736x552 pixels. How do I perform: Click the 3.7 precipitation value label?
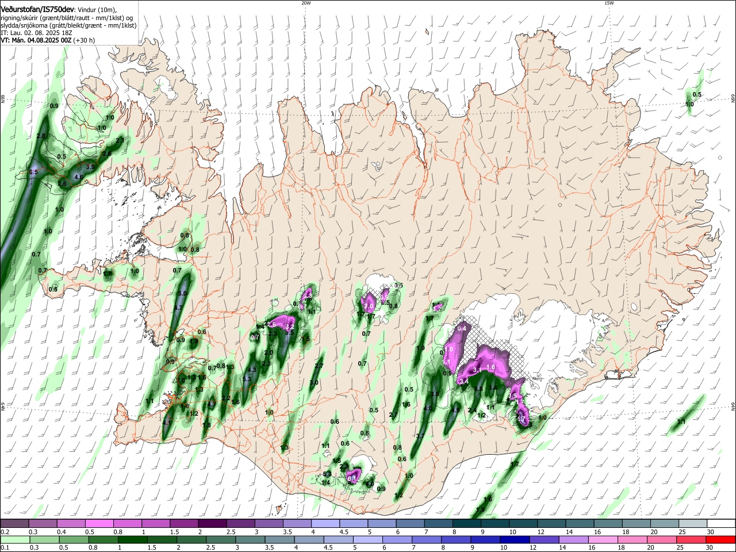(x=420, y=436)
